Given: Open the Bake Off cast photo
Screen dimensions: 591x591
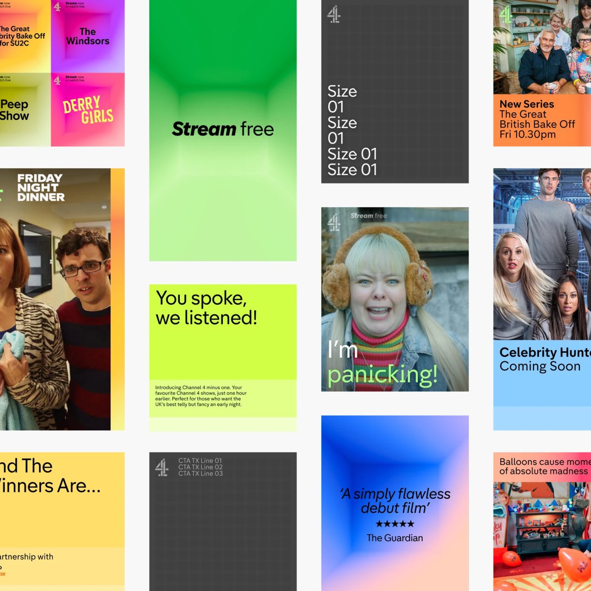Looking at the screenshot, I should coord(542,47).
